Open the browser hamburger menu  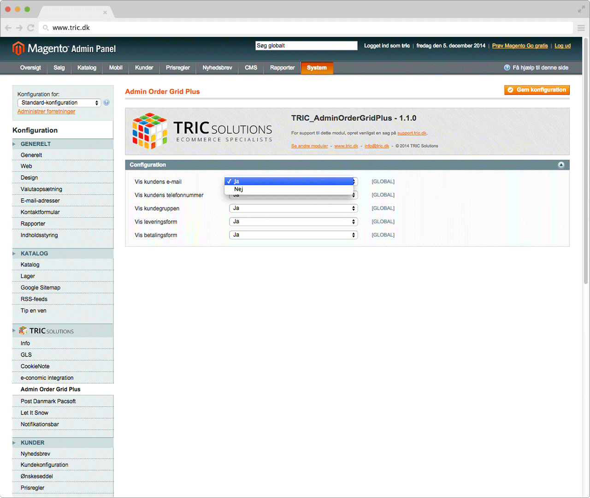[581, 28]
